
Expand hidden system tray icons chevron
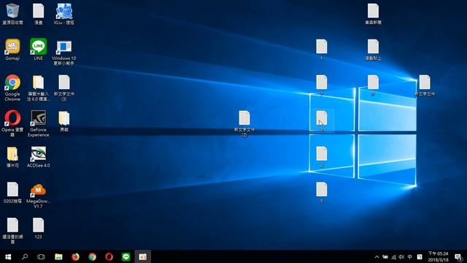[x=377, y=256]
